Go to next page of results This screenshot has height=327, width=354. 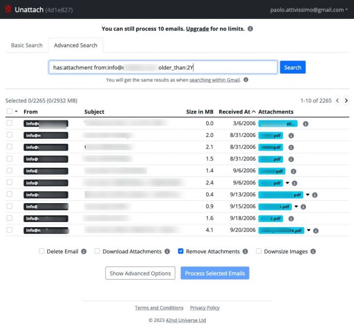click(x=347, y=100)
